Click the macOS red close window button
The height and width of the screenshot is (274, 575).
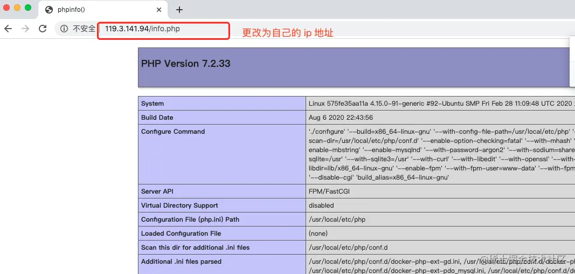pyautogui.click(x=6, y=8)
